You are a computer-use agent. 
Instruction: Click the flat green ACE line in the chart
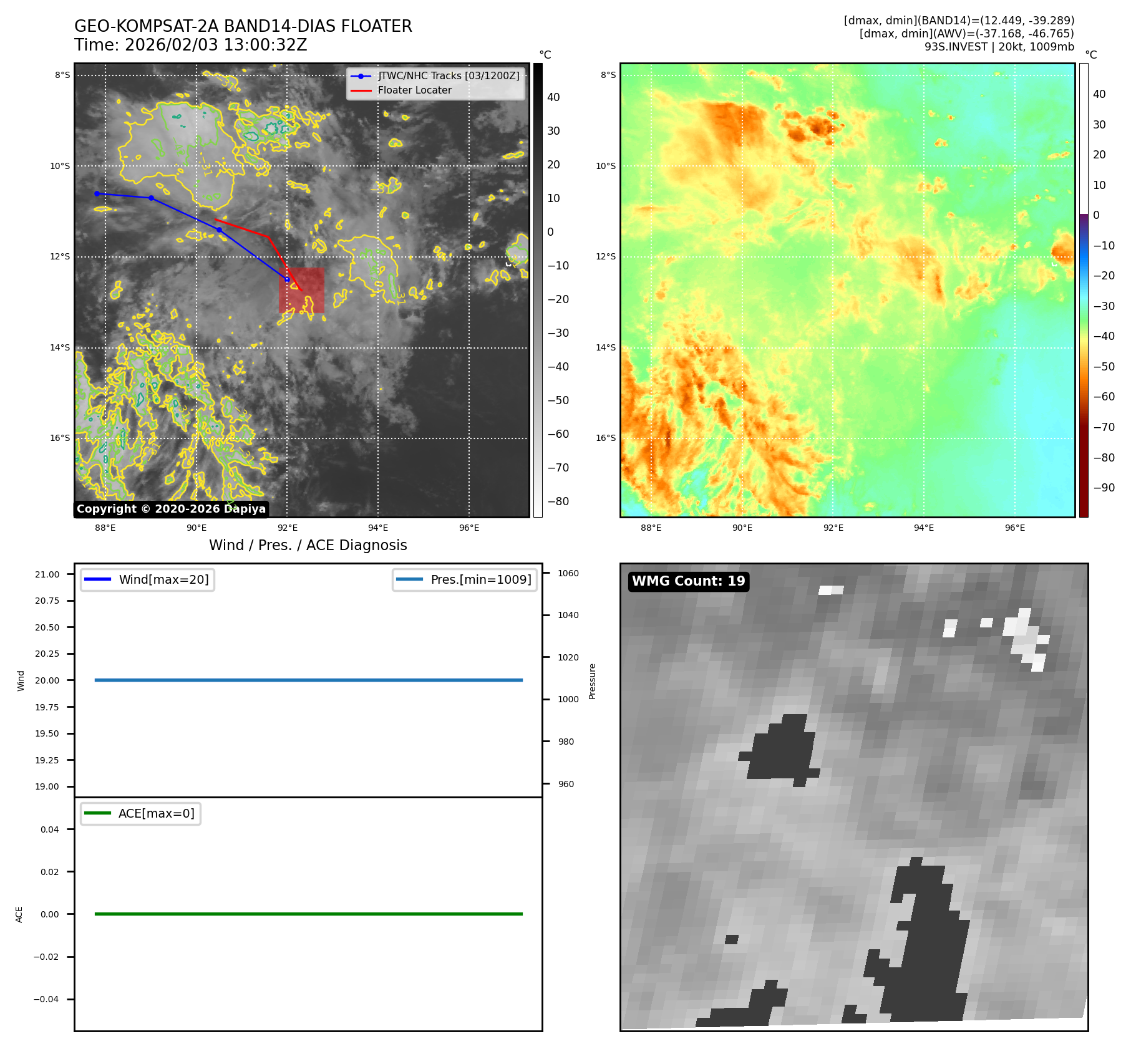click(308, 914)
